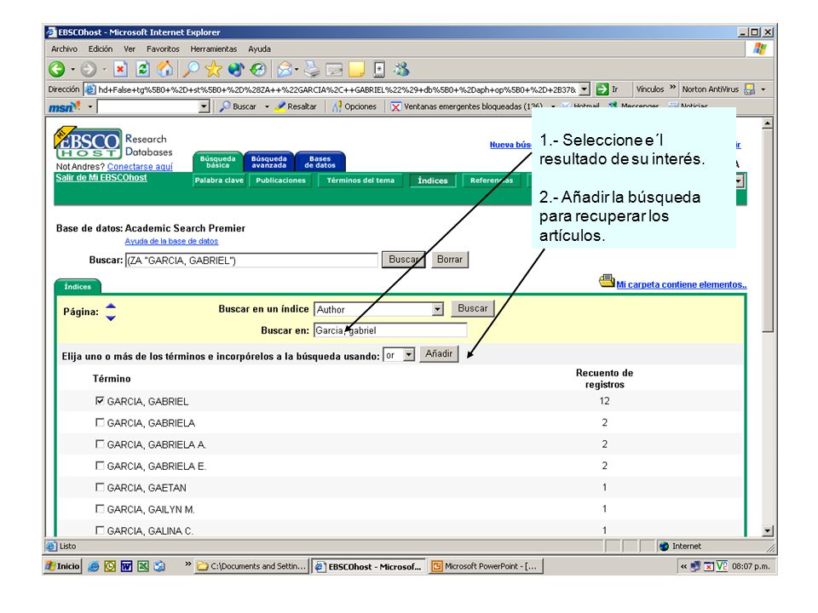Click the main Buscar query field
Image resolution: width=818 pixels, height=613 pixels.
point(251,261)
